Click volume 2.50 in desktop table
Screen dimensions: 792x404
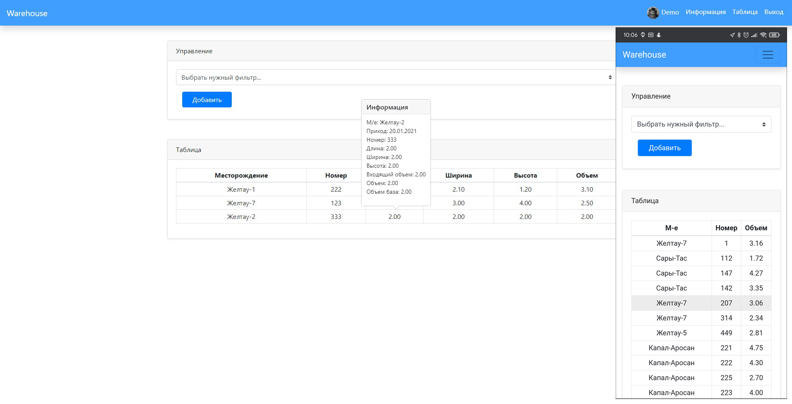pos(587,203)
